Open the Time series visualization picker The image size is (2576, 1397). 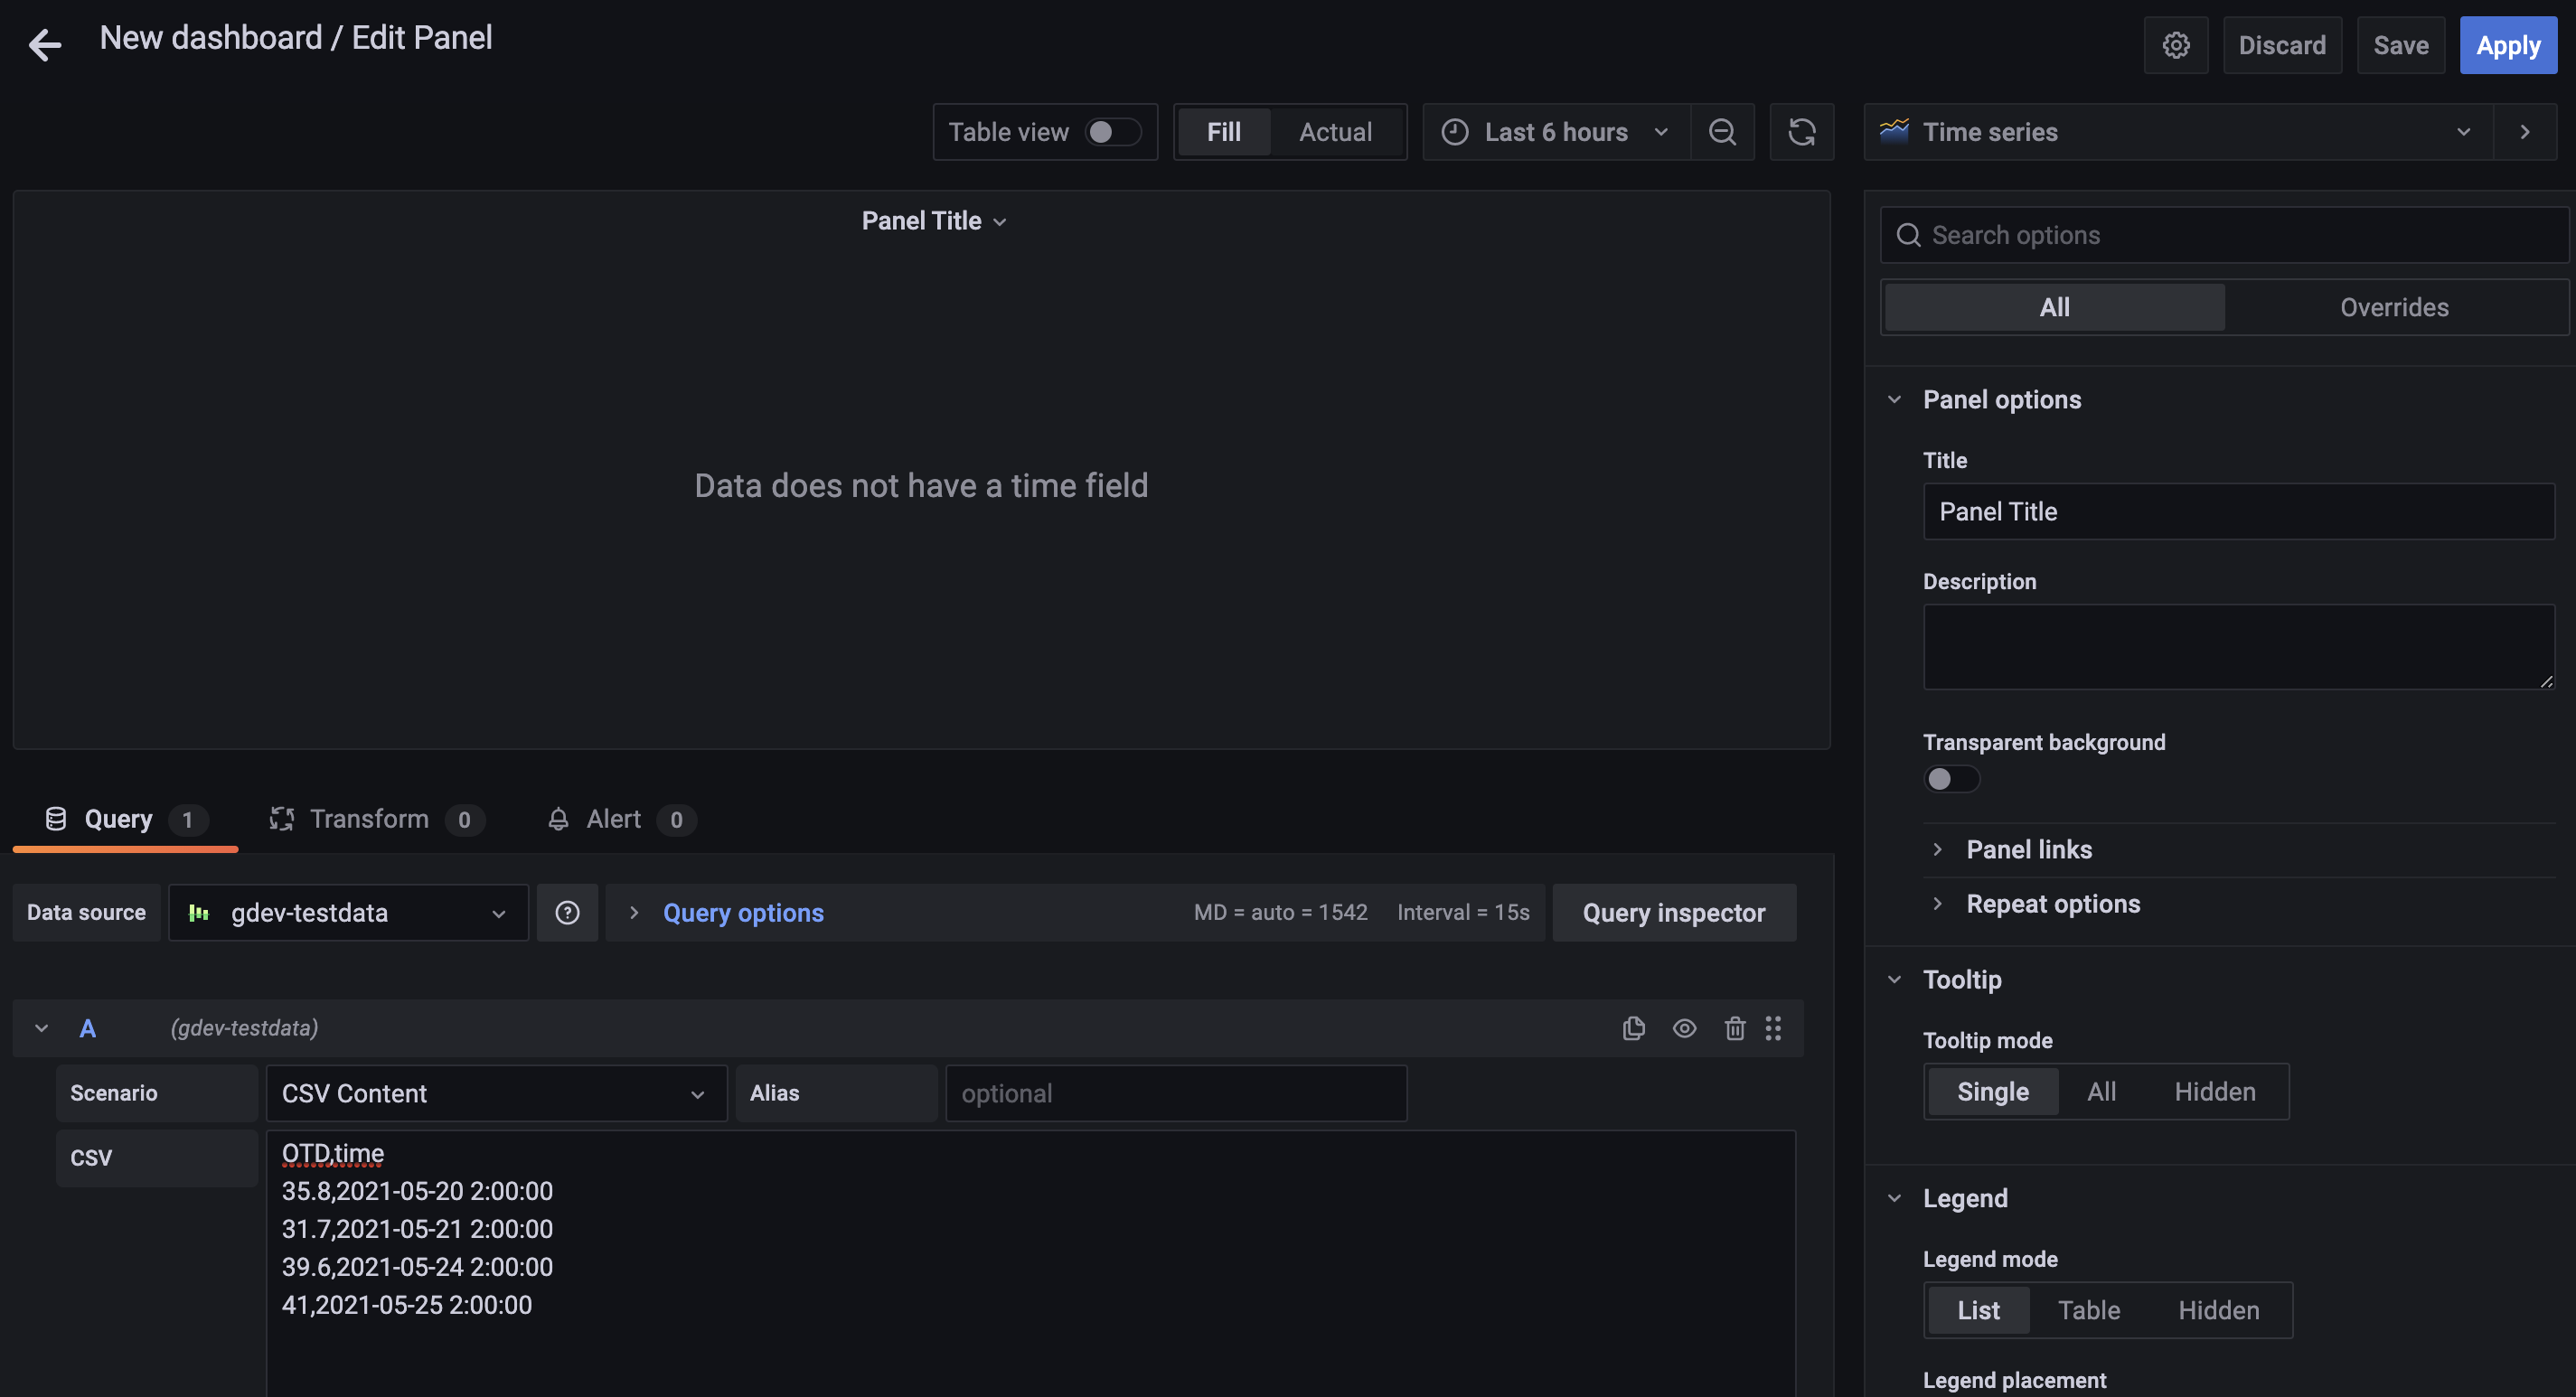click(x=2178, y=132)
